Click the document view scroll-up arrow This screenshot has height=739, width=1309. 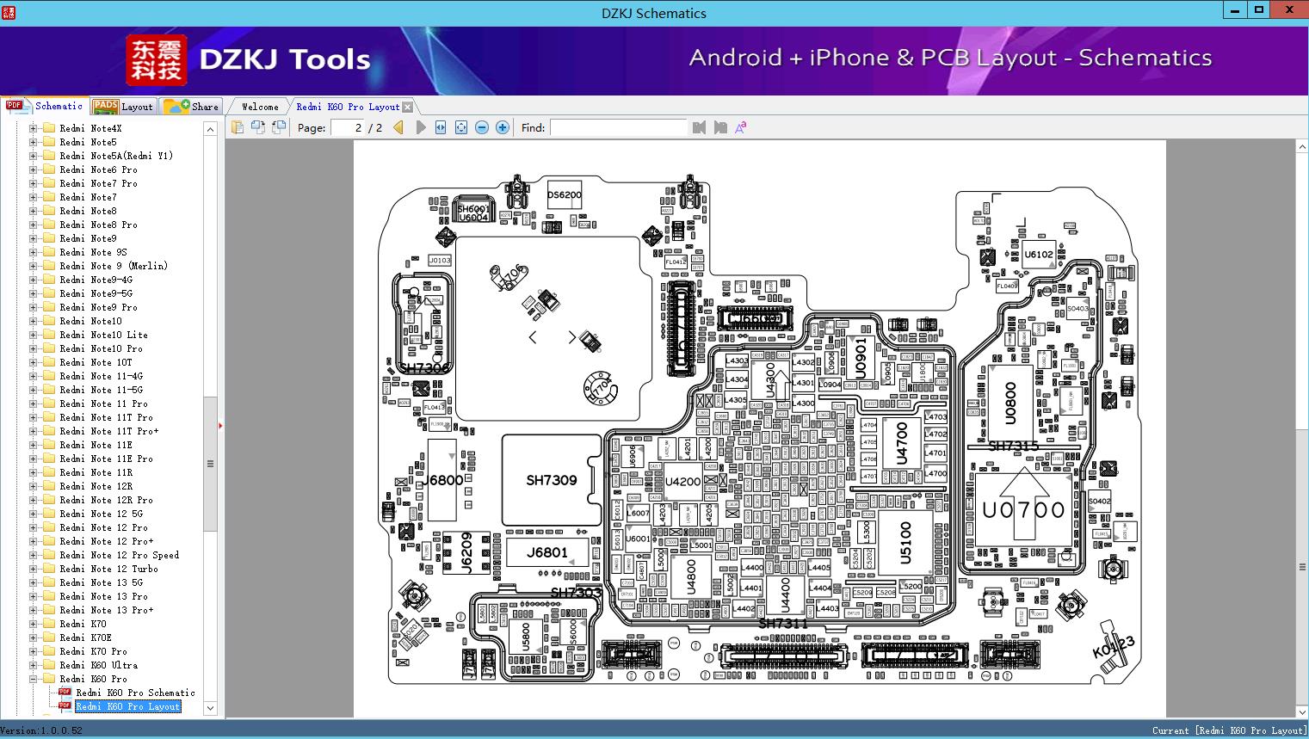1302,147
